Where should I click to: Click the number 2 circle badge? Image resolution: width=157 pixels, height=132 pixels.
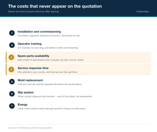12,45
